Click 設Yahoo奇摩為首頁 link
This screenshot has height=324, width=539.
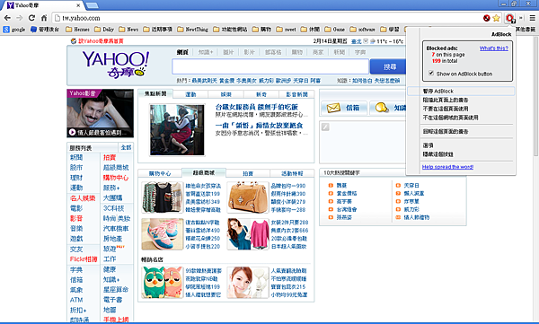click(101, 41)
